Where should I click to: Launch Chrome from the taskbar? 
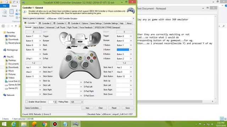[45, 124]
